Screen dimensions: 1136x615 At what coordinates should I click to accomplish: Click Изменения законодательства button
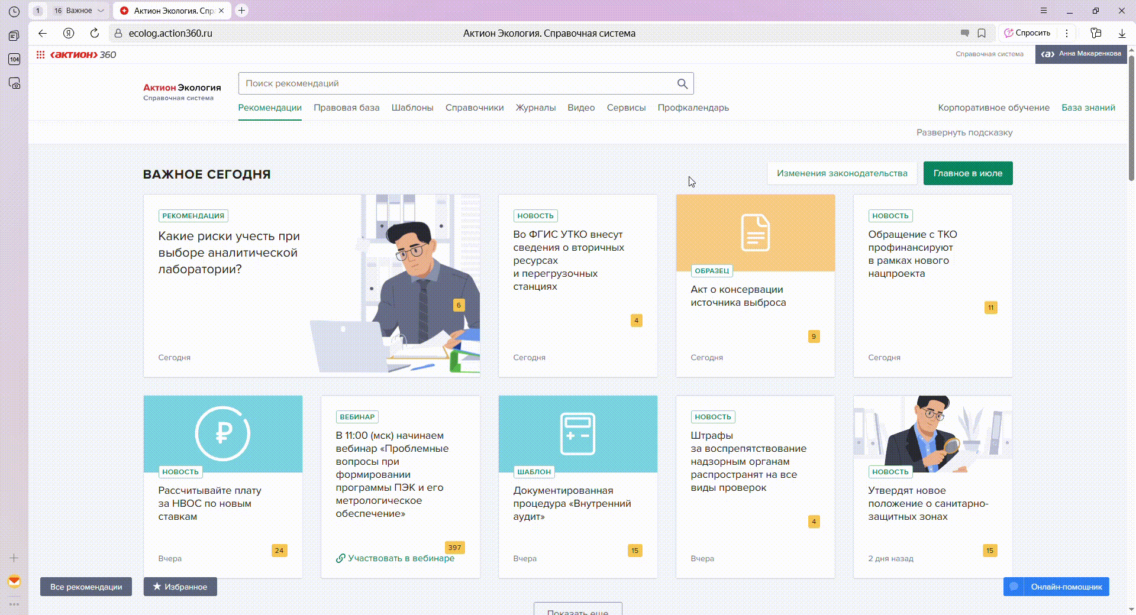pos(841,173)
